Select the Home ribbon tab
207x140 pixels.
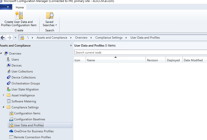click(x=20, y=7)
